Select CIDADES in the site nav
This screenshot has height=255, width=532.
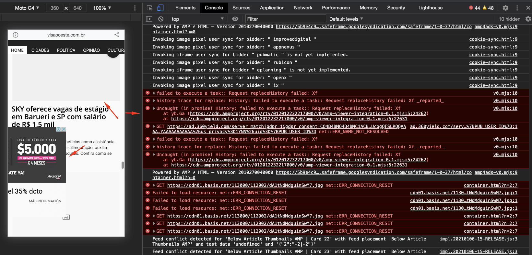pyautogui.click(x=40, y=50)
